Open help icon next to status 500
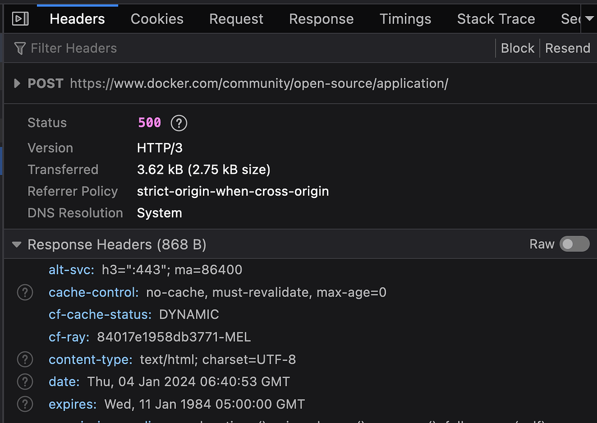The width and height of the screenshot is (597, 423). [x=179, y=123]
